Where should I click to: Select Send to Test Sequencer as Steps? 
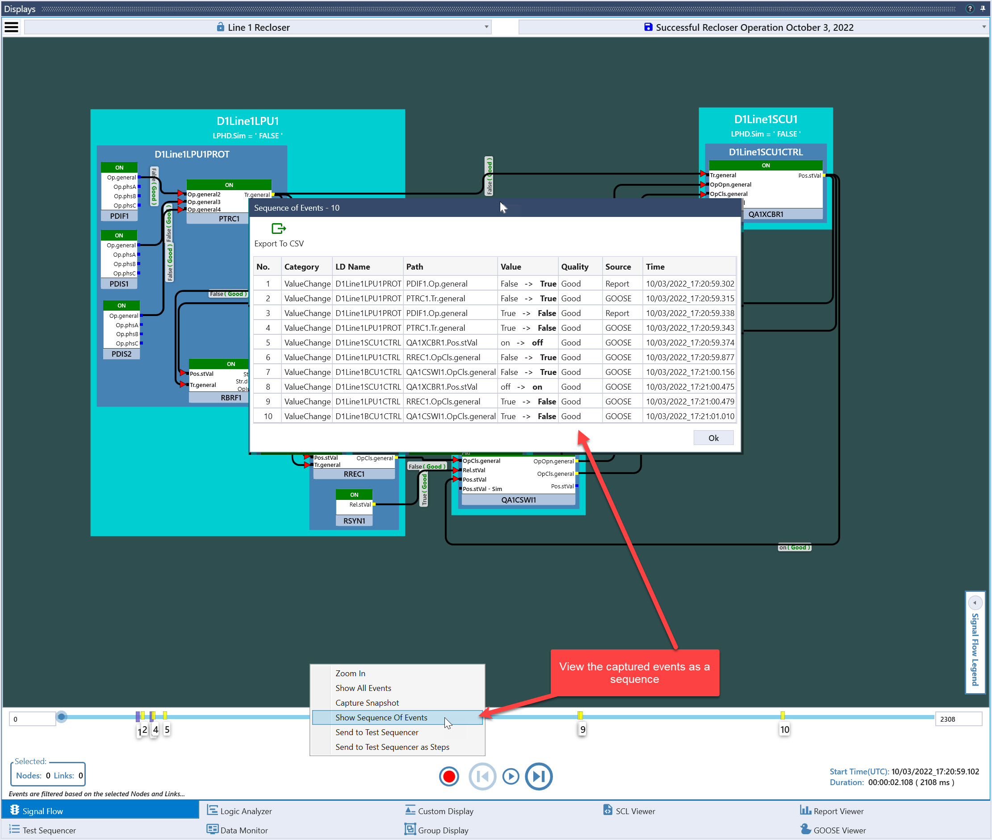pos(392,747)
